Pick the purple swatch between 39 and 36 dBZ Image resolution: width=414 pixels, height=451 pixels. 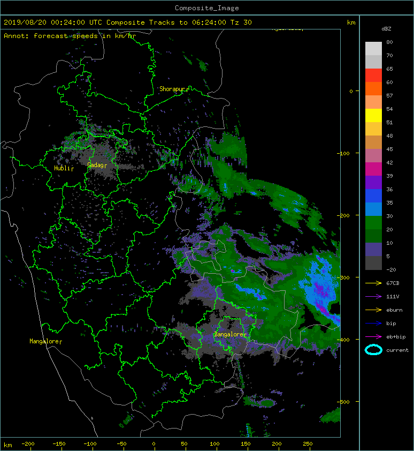coord(373,183)
